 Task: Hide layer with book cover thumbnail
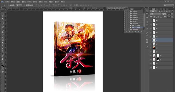coord(151,48)
